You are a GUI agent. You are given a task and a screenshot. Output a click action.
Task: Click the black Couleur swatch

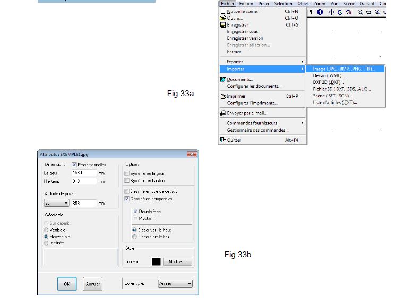coord(156,261)
